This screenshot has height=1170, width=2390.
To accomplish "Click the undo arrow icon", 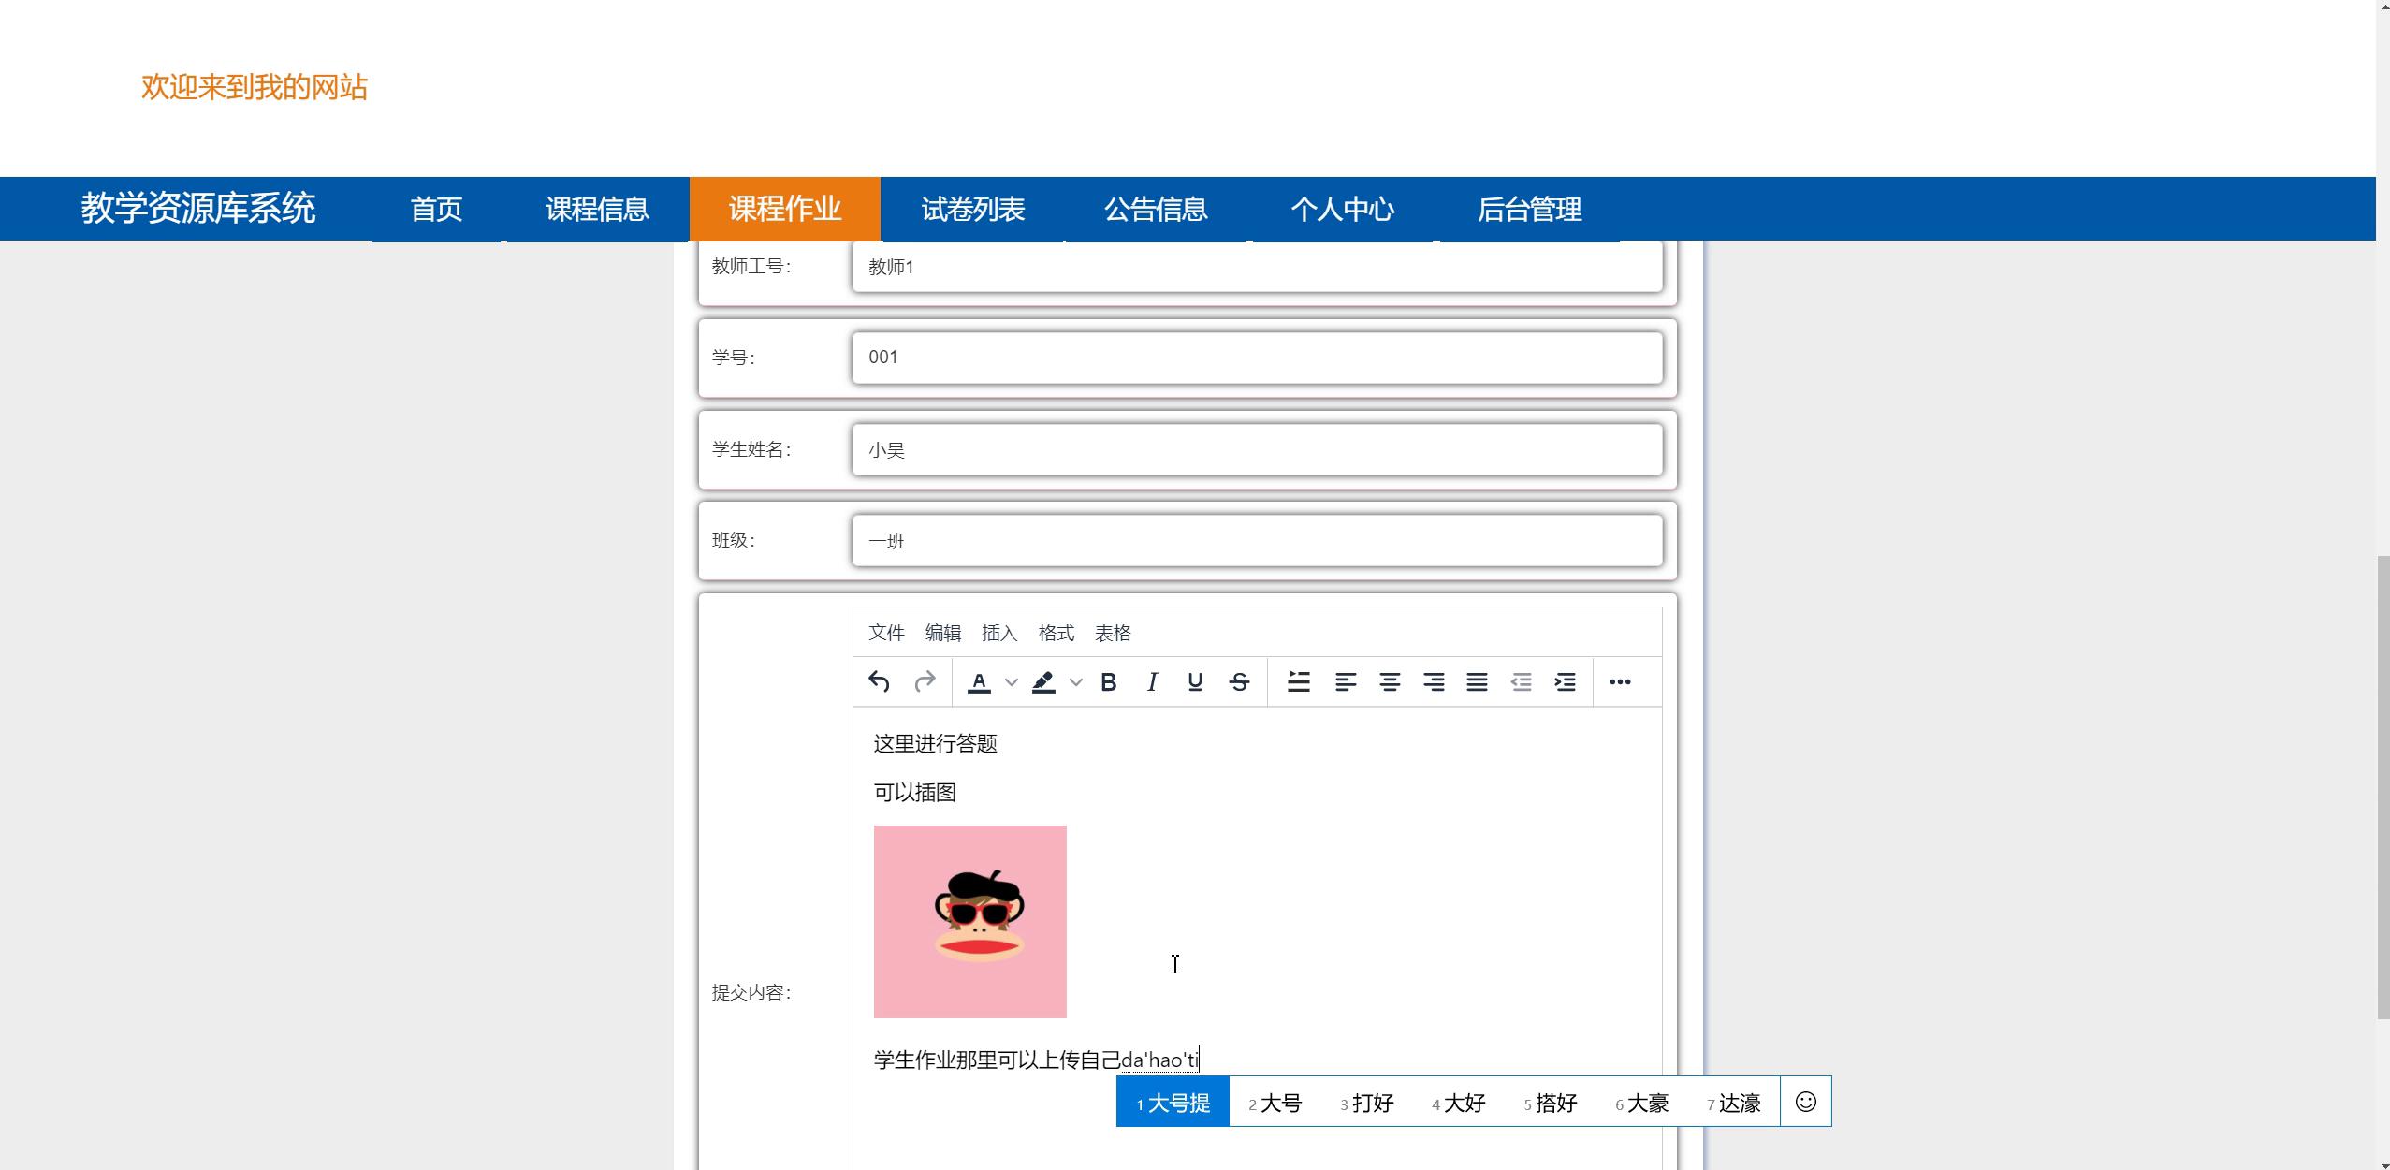I will pyautogui.click(x=878, y=681).
